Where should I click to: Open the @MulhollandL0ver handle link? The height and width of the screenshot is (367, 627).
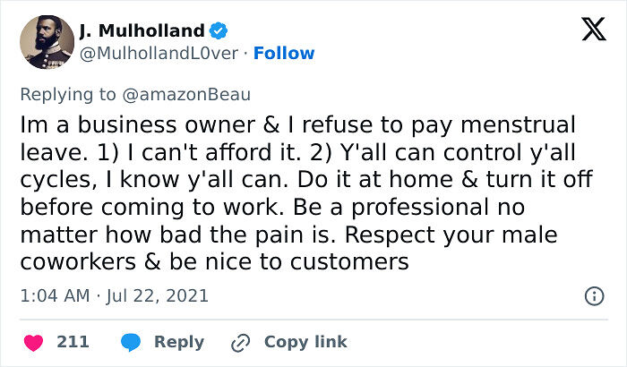point(159,53)
